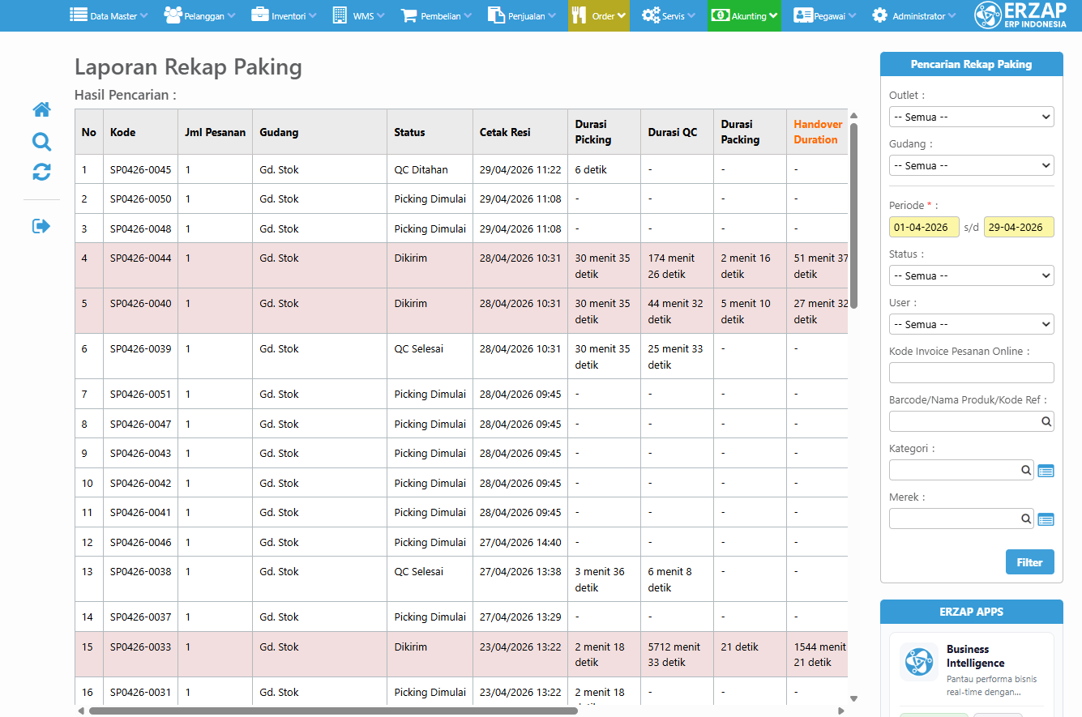Expand WMS menu chevron
The height and width of the screenshot is (717, 1082).
381,15
